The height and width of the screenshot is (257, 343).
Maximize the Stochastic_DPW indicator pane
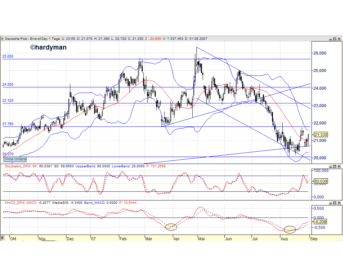335,166
